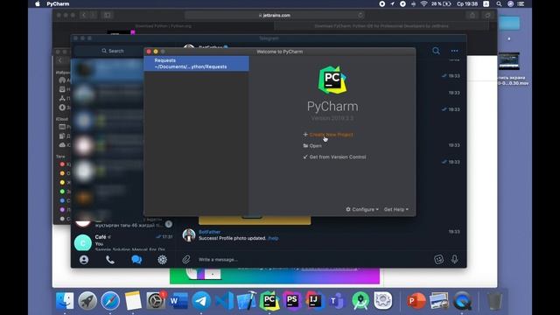Open the Notification Center list icon
560x315 pixels.
click(x=521, y=3)
